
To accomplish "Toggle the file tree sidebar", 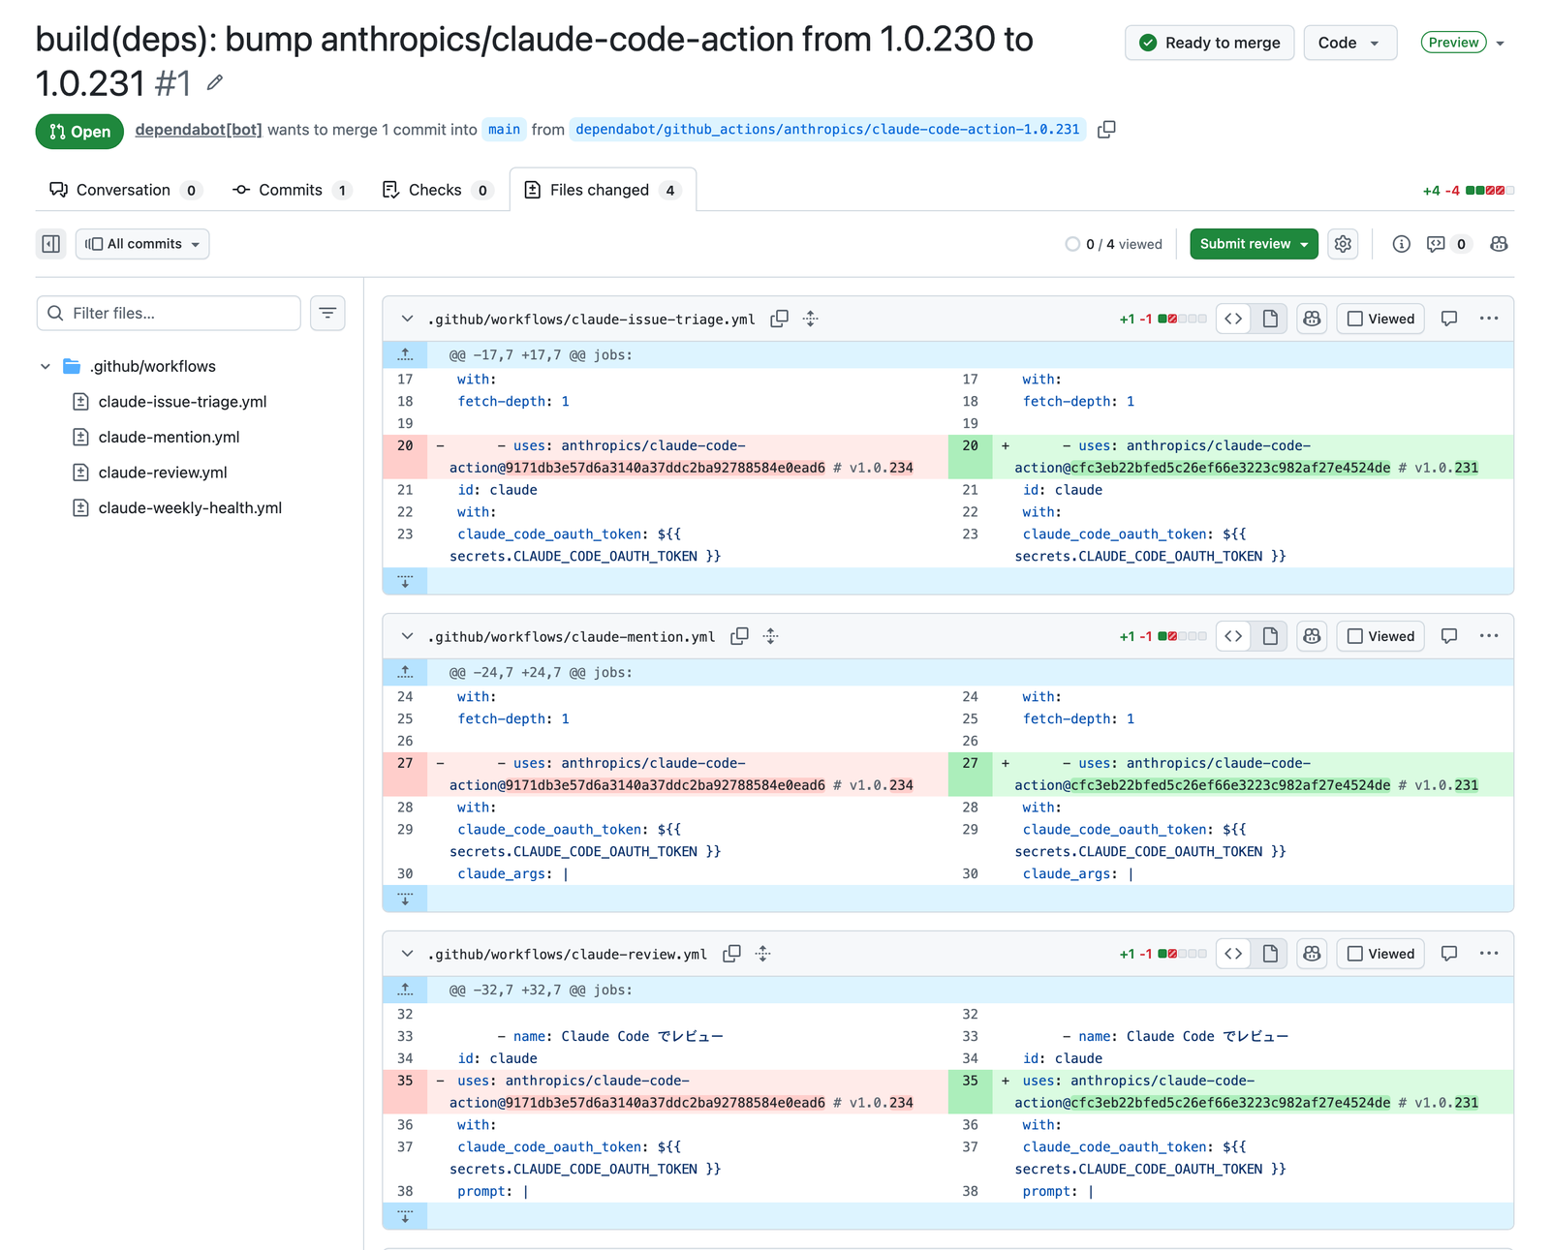I will click(x=51, y=244).
